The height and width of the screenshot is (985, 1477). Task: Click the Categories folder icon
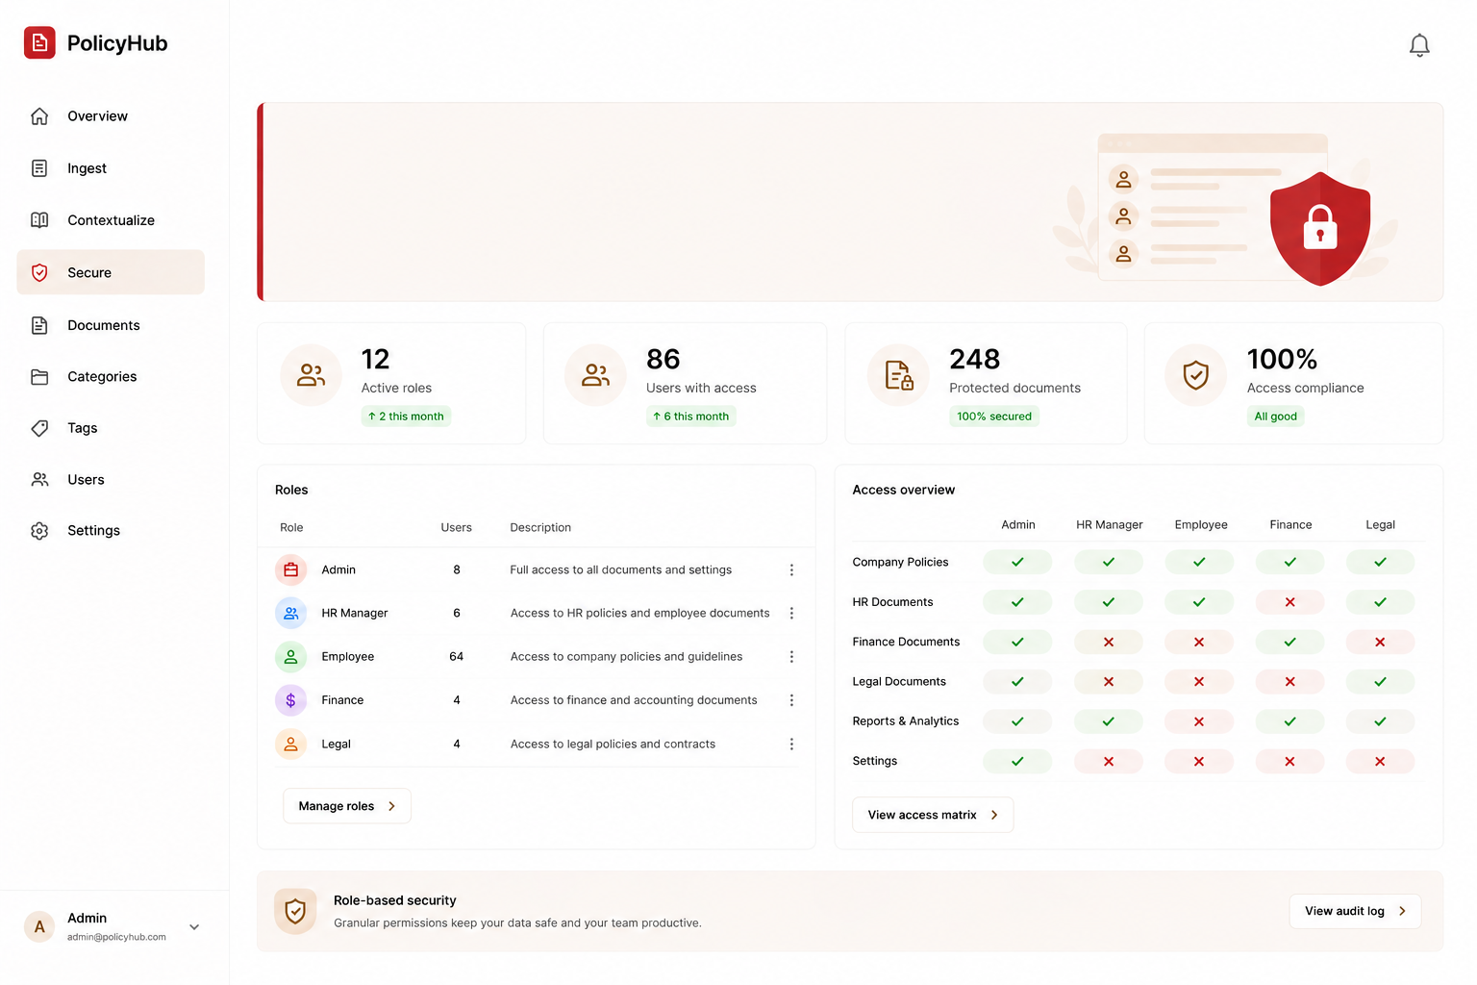(x=39, y=377)
